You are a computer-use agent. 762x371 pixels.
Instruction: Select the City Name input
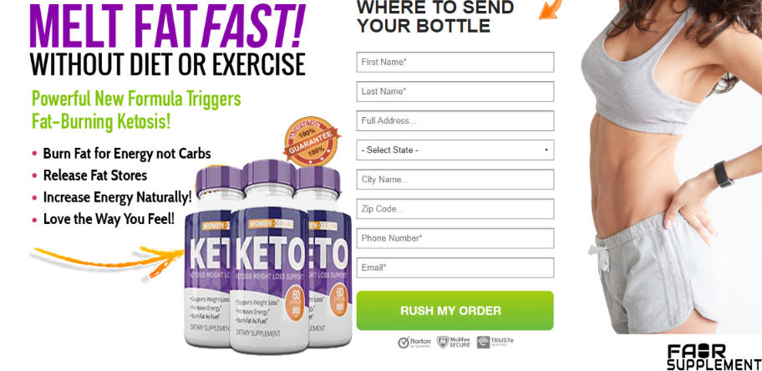(455, 180)
